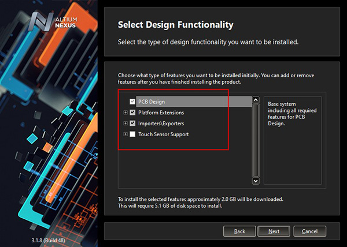This screenshot has width=347, height=247.
Task: Click the feature list scroll-up arrow
Action: pos(255,100)
